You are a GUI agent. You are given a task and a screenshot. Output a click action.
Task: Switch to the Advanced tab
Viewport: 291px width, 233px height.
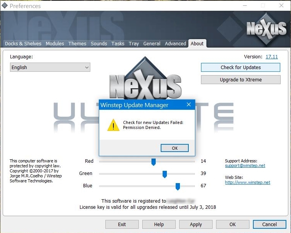tap(175, 44)
